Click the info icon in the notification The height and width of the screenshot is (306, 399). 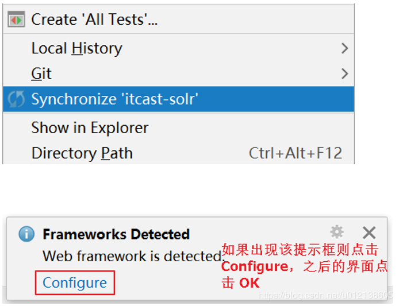[26, 234]
